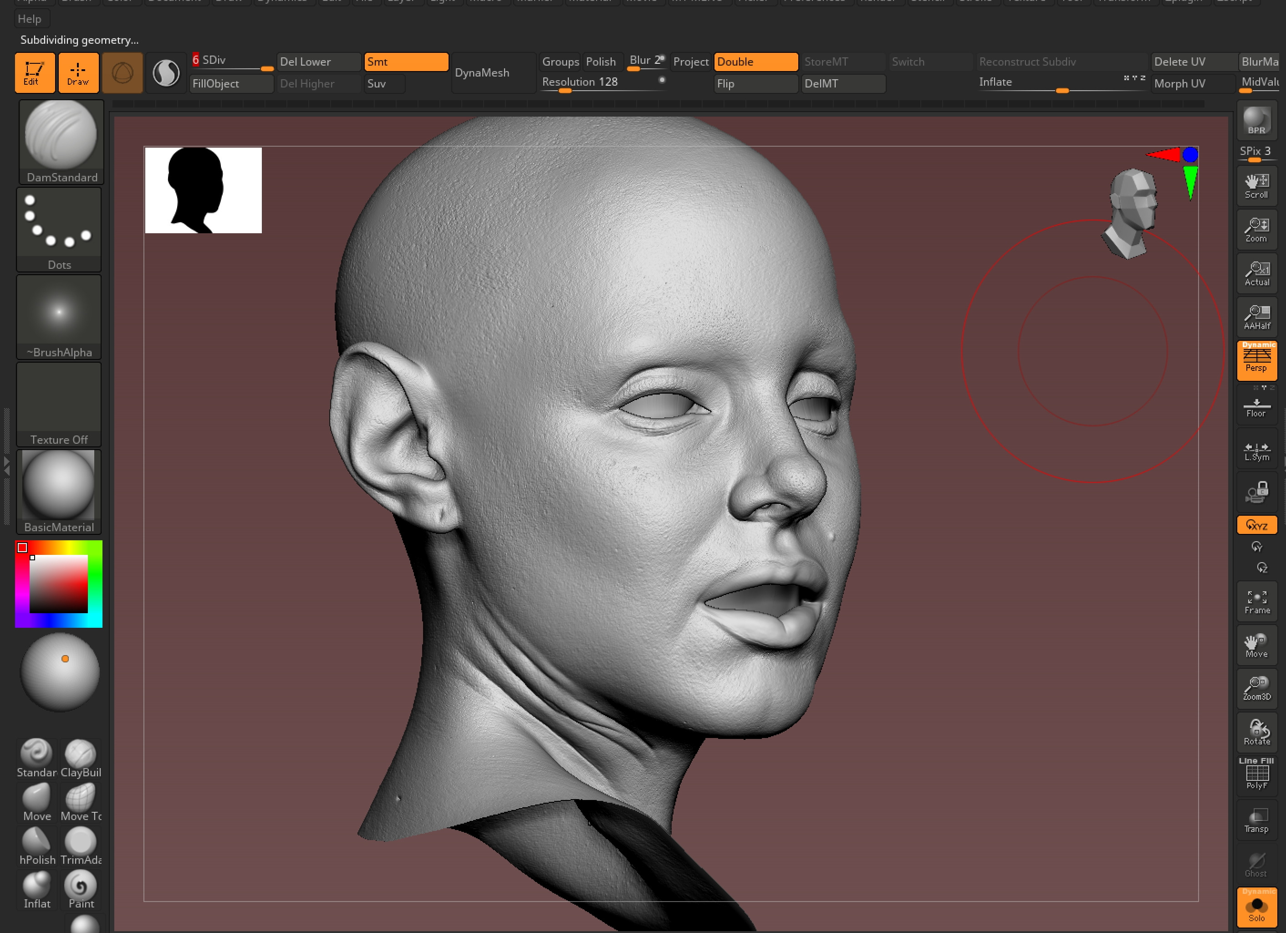Select the TrimAdaptive brush
The image size is (1286, 933).
[x=81, y=846]
